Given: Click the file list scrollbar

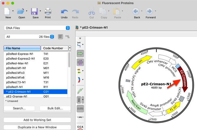Looking at the screenshot, I should tap(69, 60).
